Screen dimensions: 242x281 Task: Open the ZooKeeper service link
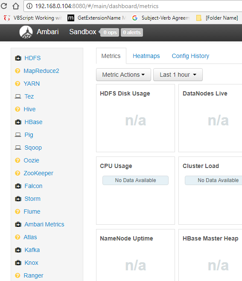(38, 173)
